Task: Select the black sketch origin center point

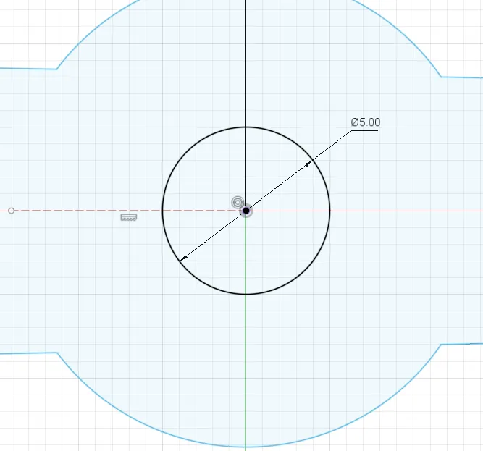Action: click(x=246, y=211)
